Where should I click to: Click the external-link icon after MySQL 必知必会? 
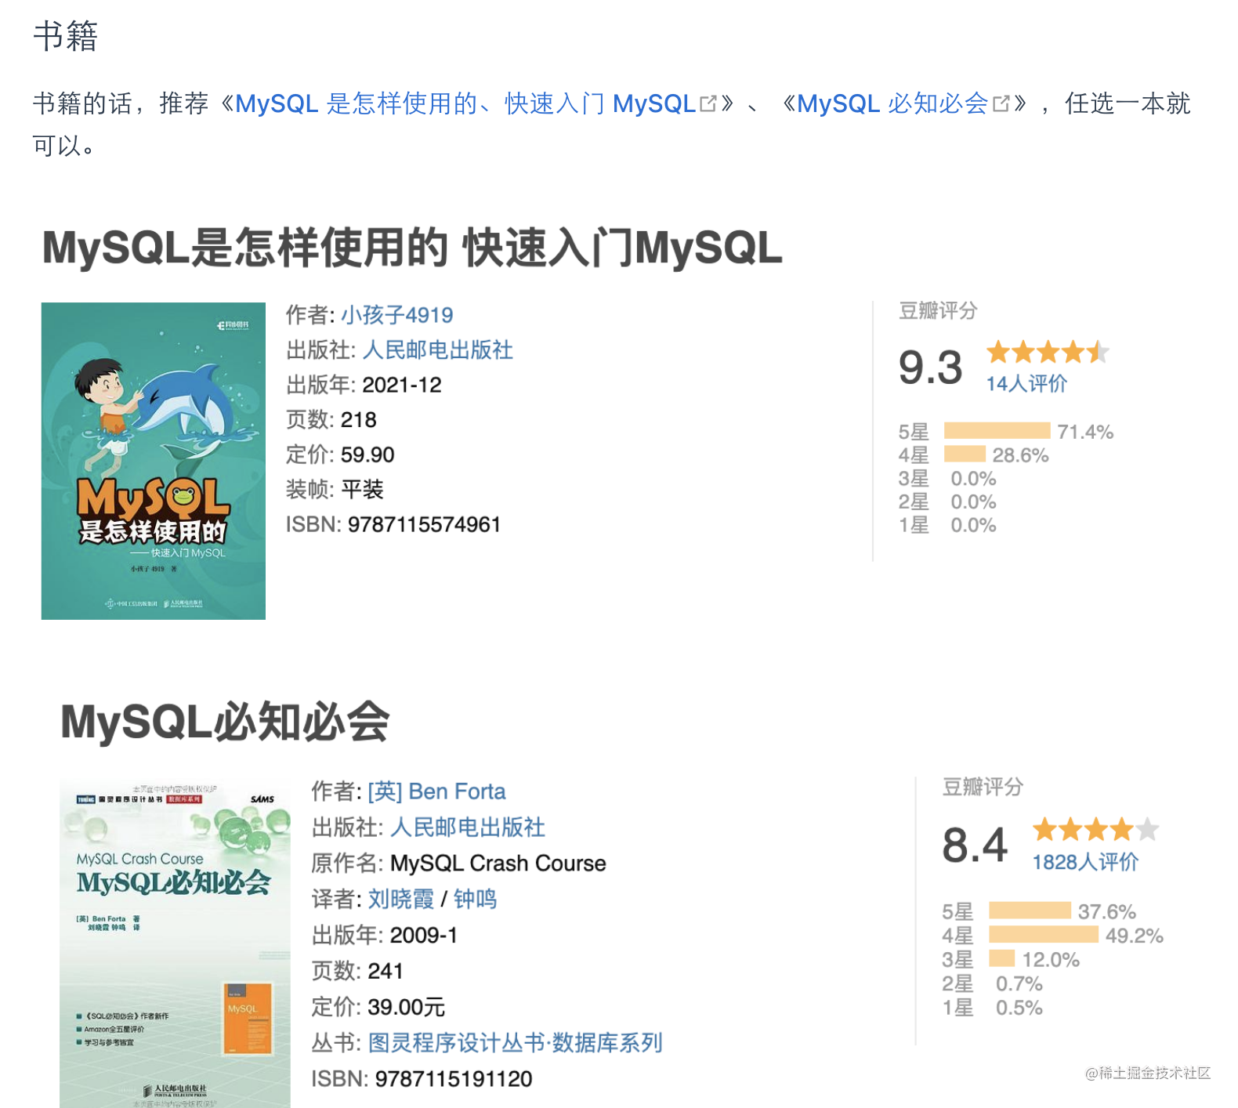pos(1001,103)
